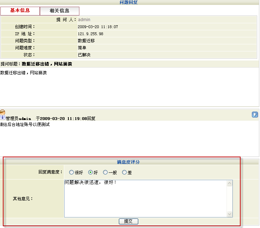The width and height of the screenshot is (260, 228).
Task: Click the reply text 请给后台地址账号以便测试
Action: [x=25, y=125]
